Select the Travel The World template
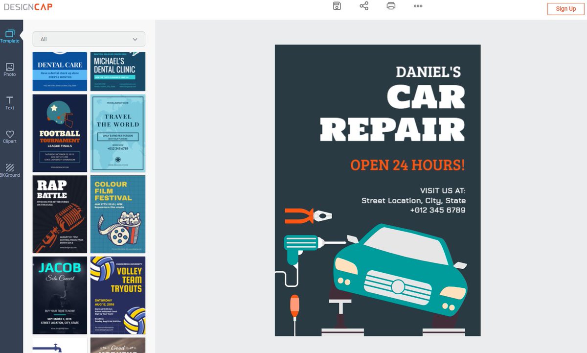The height and width of the screenshot is (353, 587). pos(118,133)
